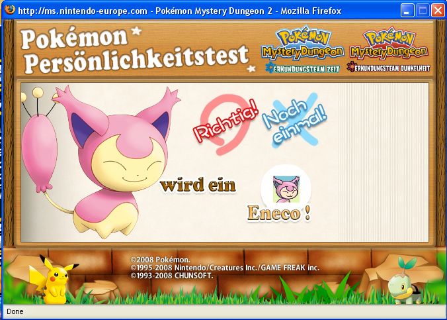Click the window title bar text
Viewport: 447px width, 320px height.
[x=180, y=11]
